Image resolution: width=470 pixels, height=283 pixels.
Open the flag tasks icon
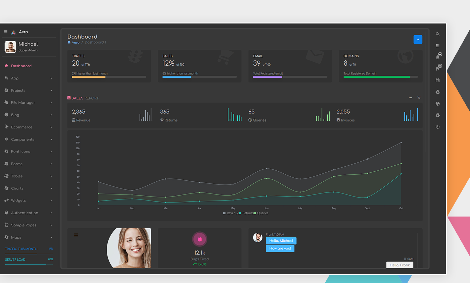click(438, 69)
